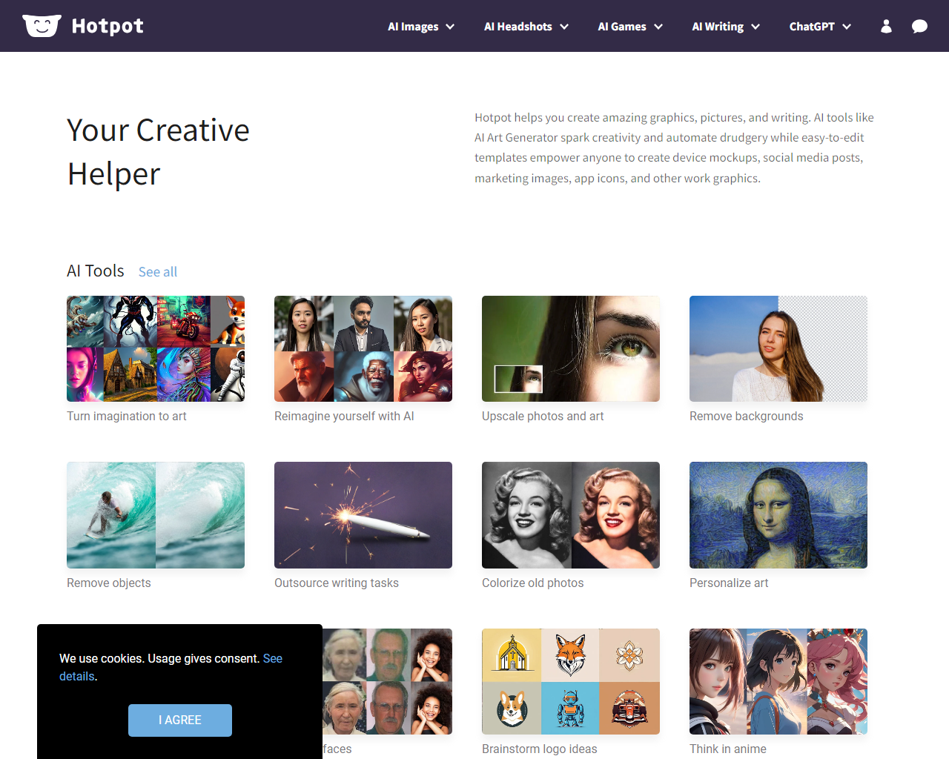
Task: Open the AI Writing menu
Action: (726, 26)
